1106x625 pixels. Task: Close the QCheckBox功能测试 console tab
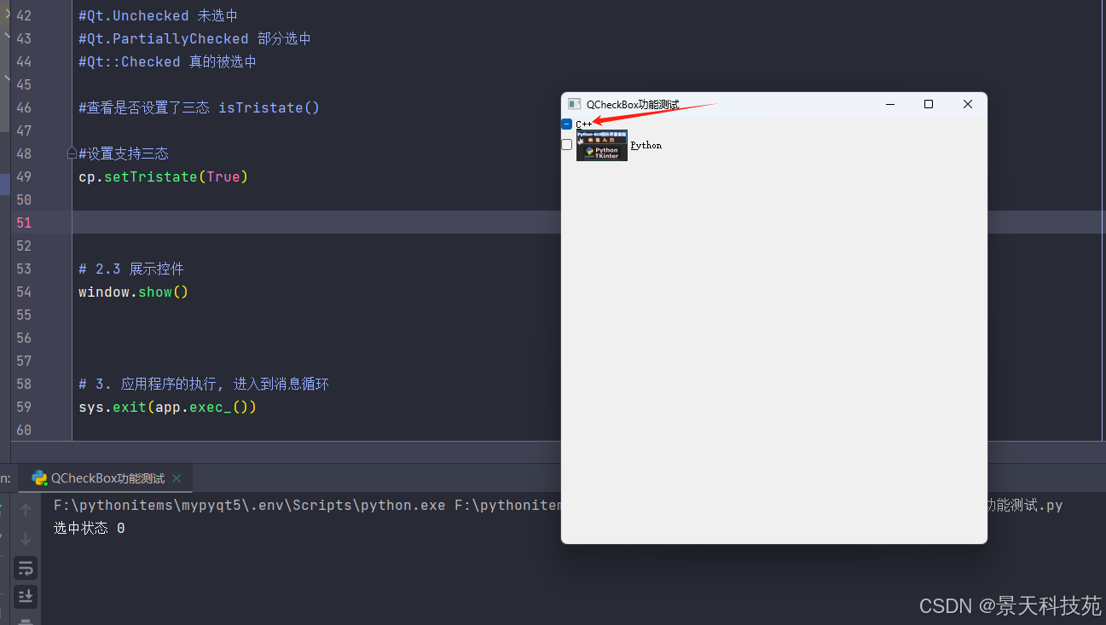click(177, 478)
